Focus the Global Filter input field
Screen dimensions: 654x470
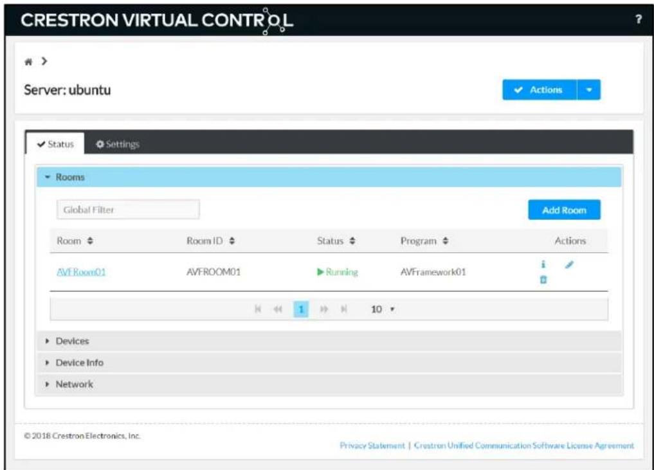128,210
